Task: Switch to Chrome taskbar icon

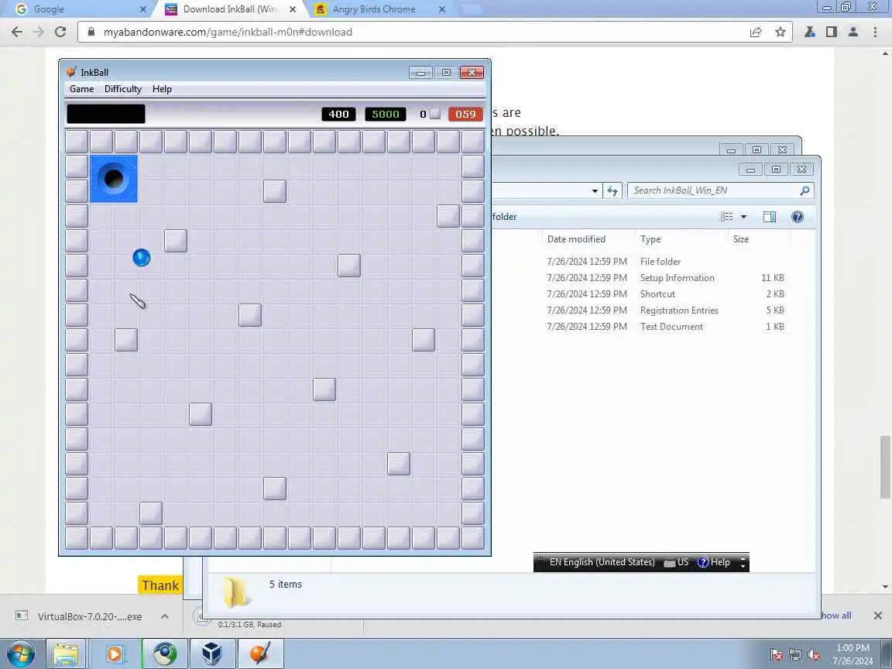Action: pyautogui.click(x=164, y=654)
